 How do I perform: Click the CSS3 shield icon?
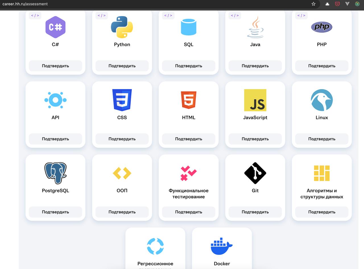(x=122, y=100)
